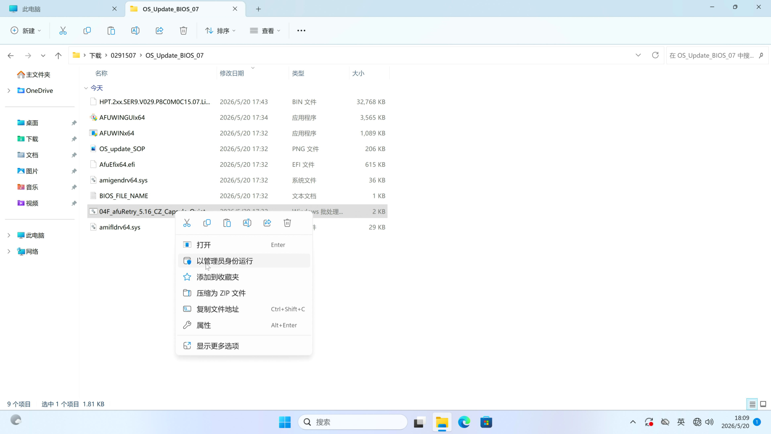Click 下载 in the breadcrumb path

coord(95,56)
